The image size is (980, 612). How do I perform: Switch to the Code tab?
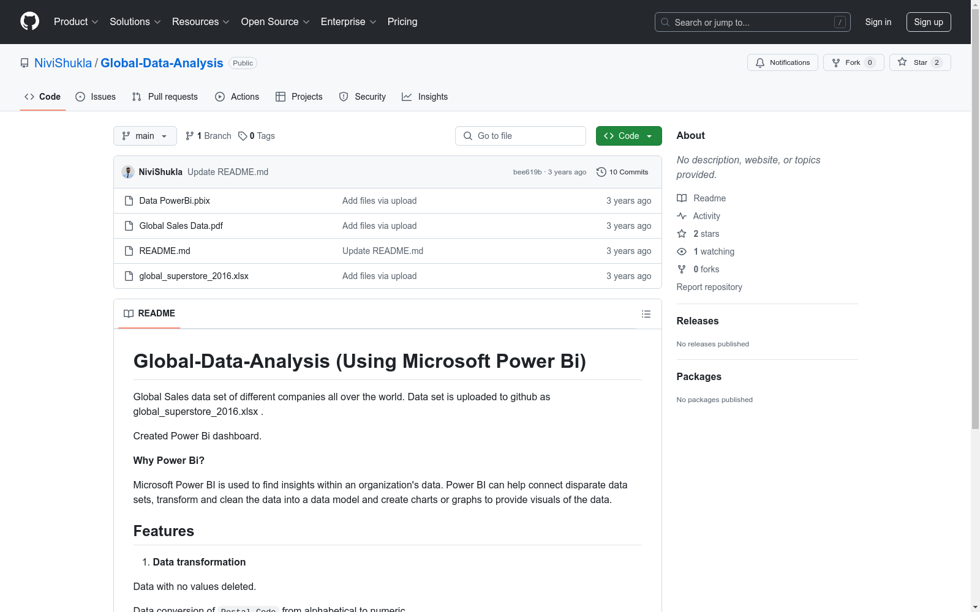[x=43, y=97]
